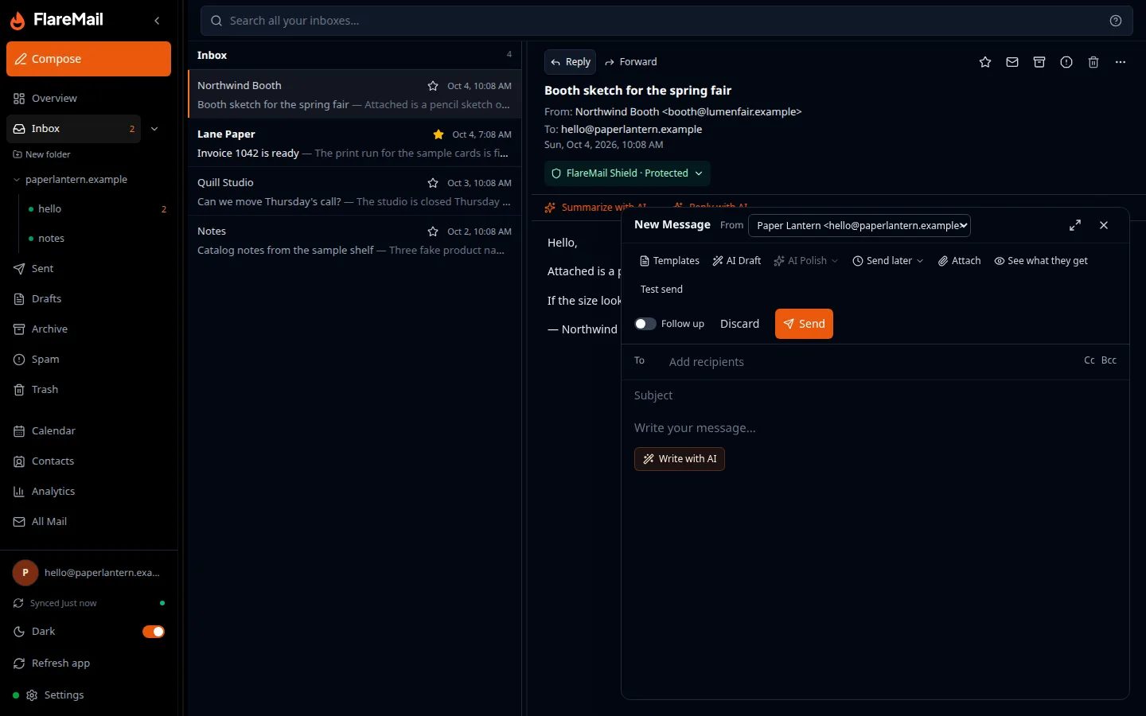
Task: Click the Subject field
Action: click(x=875, y=395)
